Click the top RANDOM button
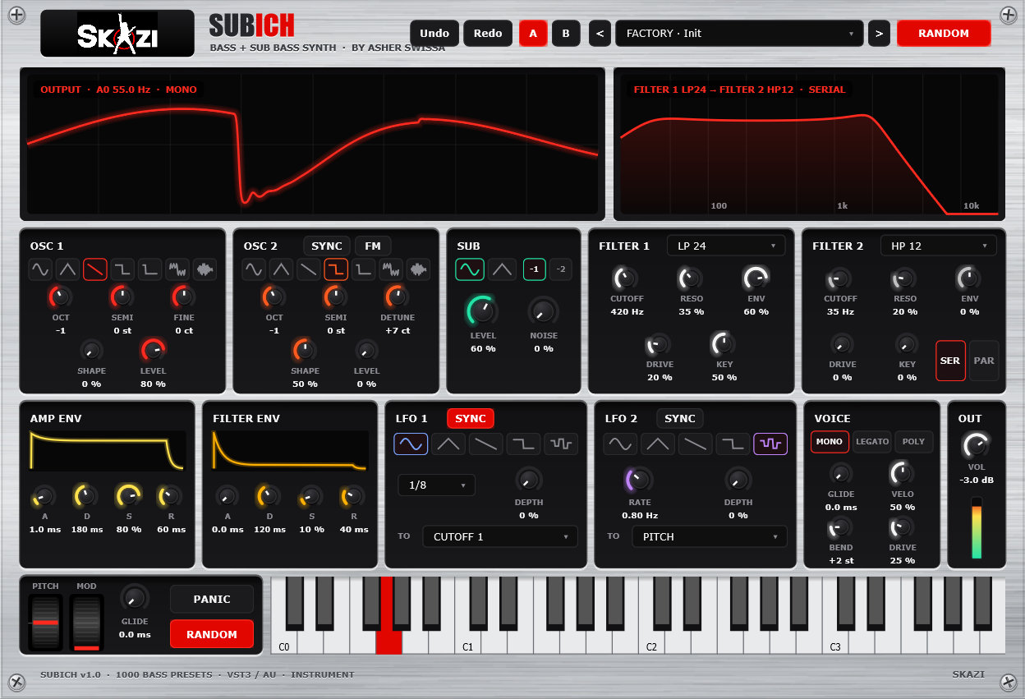 pyautogui.click(x=944, y=33)
